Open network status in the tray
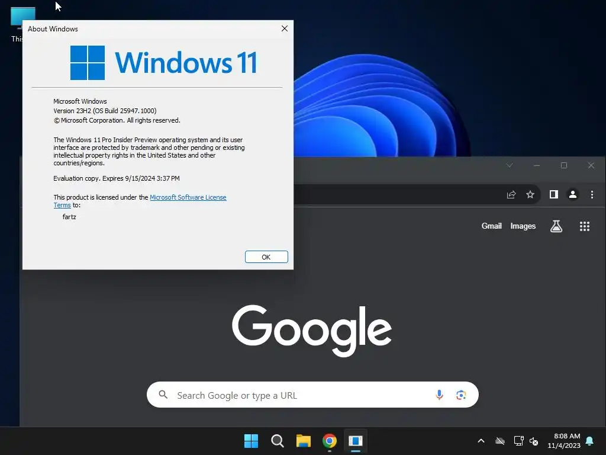Screen dimensions: 606x455 [518, 441]
